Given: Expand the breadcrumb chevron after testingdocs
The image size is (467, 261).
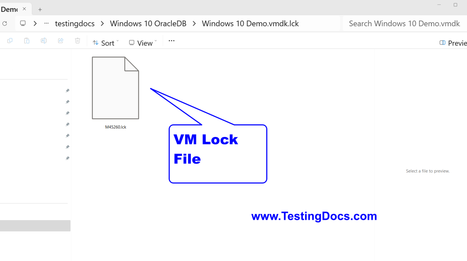Looking at the screenshot, I should [102, 23].
